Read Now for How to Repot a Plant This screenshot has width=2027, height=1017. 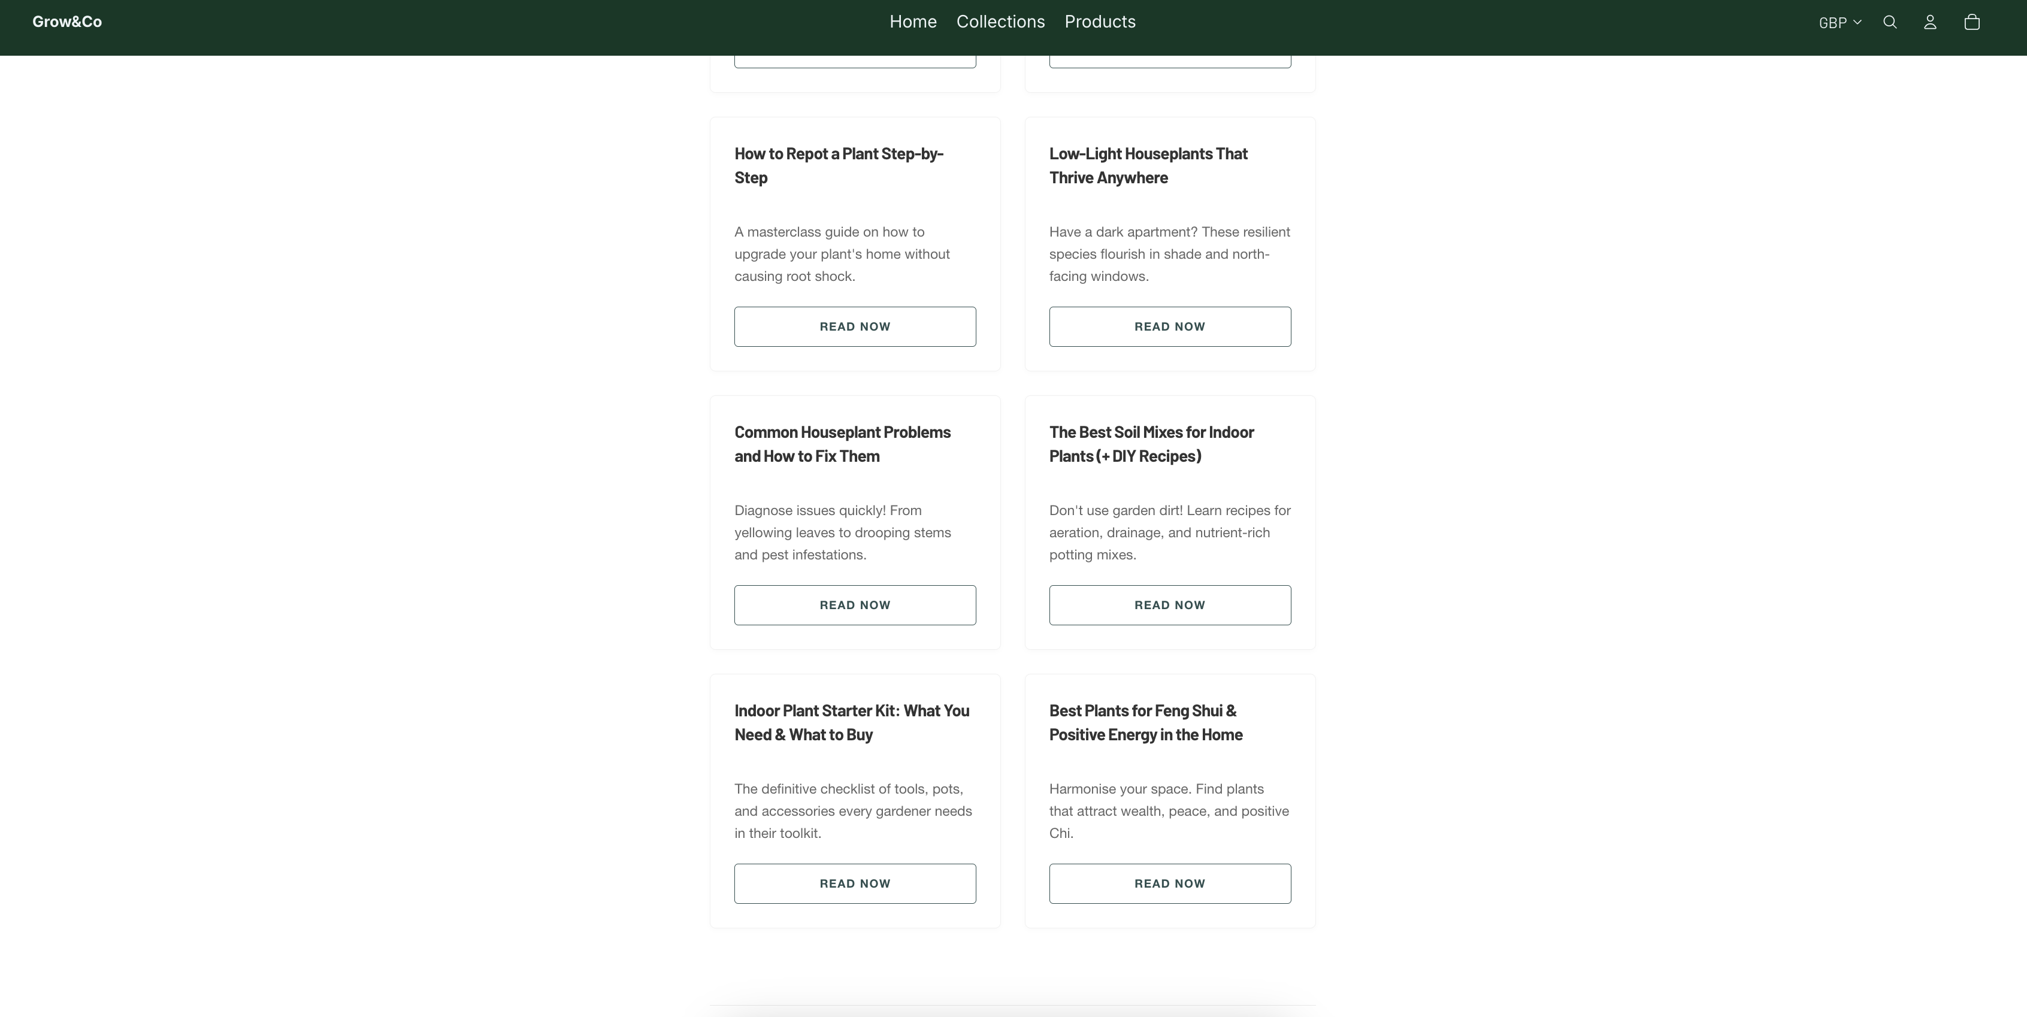(855, 326)
